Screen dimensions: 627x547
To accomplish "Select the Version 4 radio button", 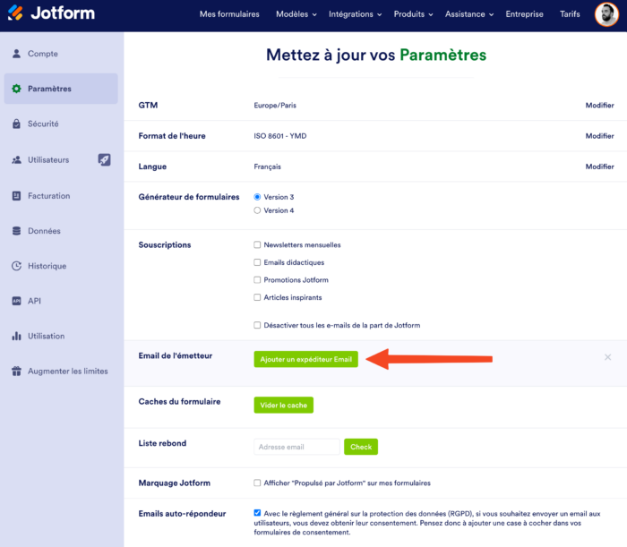I will (x=258, y=210).
